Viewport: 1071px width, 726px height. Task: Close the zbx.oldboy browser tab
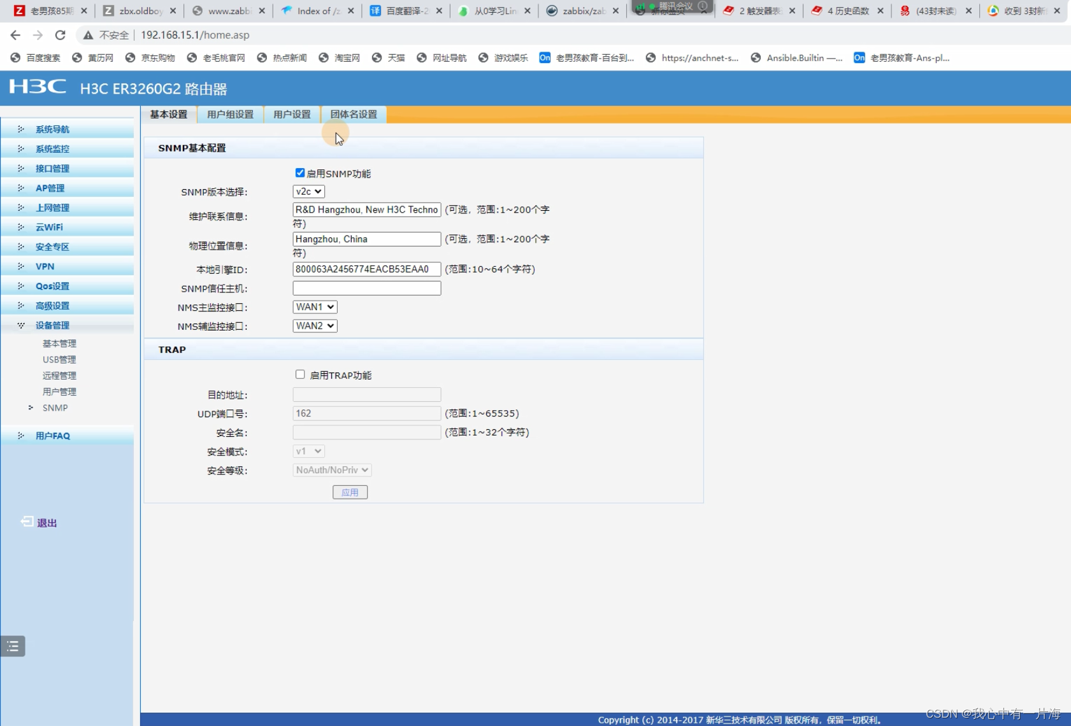pos(173,11)
